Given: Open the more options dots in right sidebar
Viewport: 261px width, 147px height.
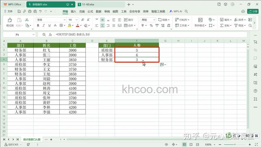Looking at the screenshot, I should 255,107.
